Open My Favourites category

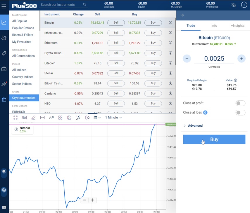pos(22,42)
